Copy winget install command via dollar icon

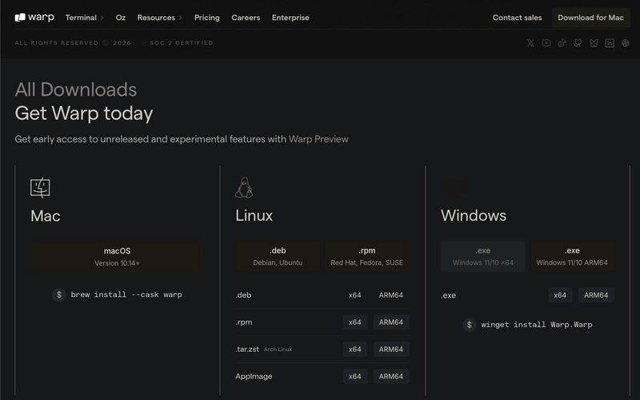470,325
